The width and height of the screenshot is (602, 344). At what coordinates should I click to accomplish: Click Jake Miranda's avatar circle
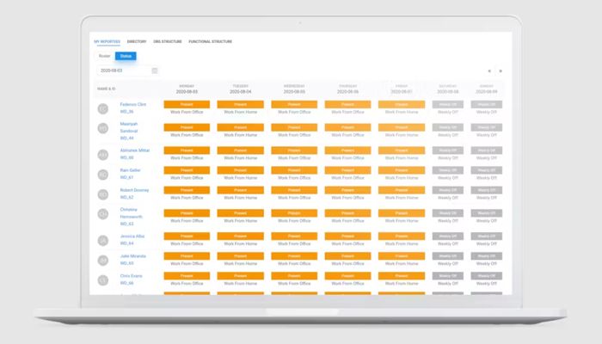103,261
